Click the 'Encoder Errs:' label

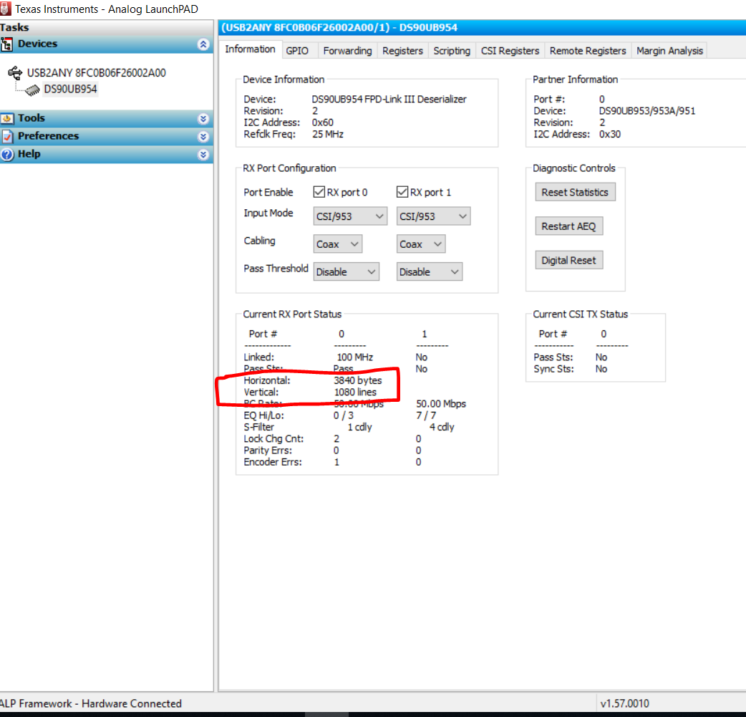[x=273, y=462]
